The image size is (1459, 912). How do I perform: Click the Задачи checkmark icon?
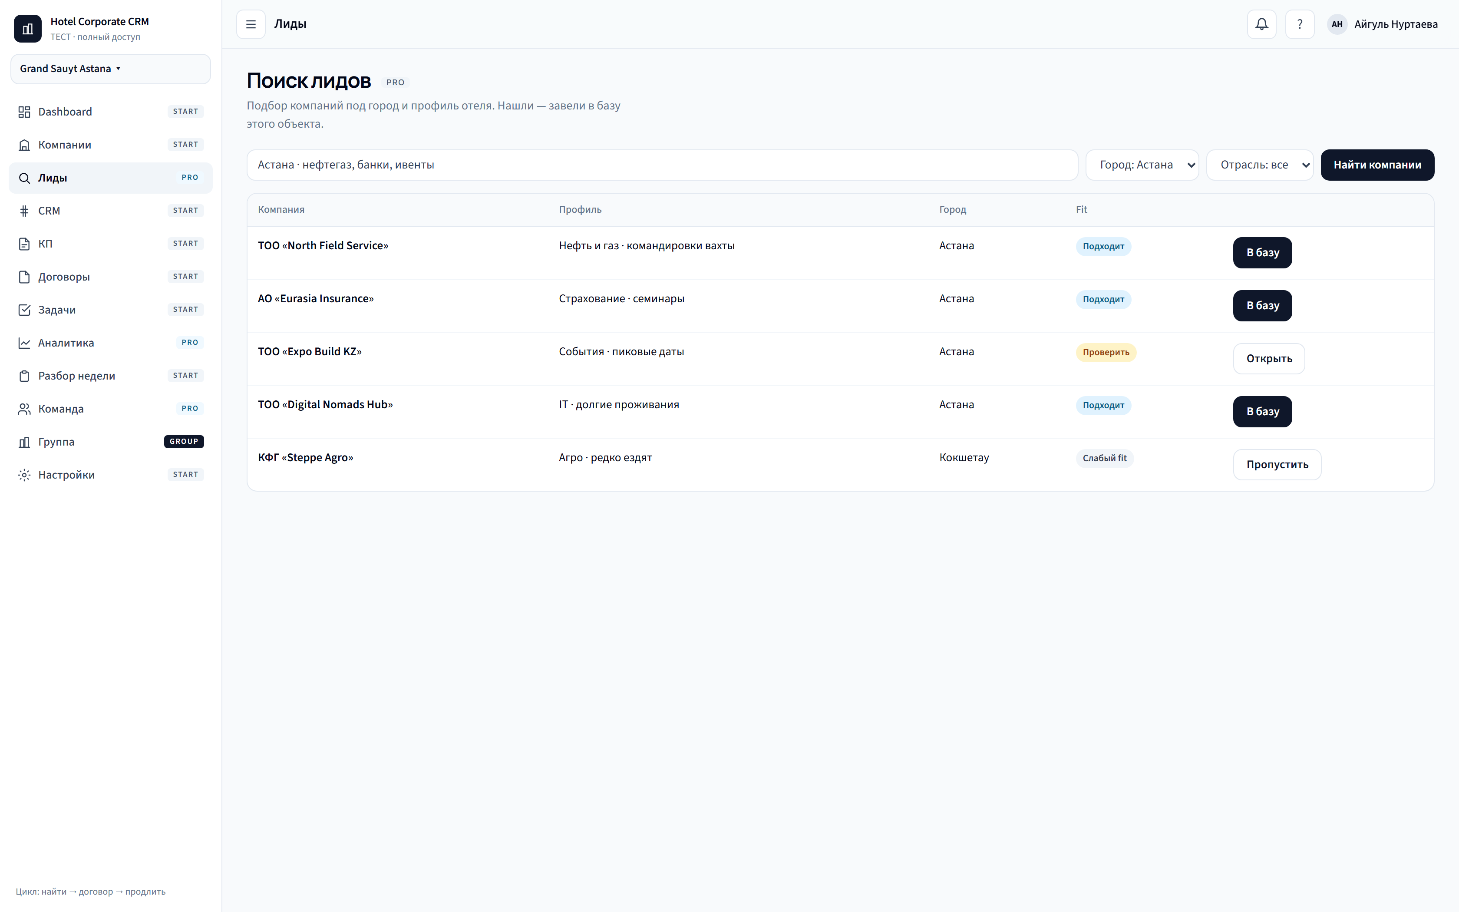pos(24,309)
